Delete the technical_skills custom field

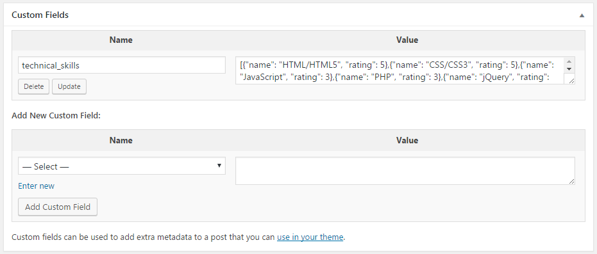point(33,86)
